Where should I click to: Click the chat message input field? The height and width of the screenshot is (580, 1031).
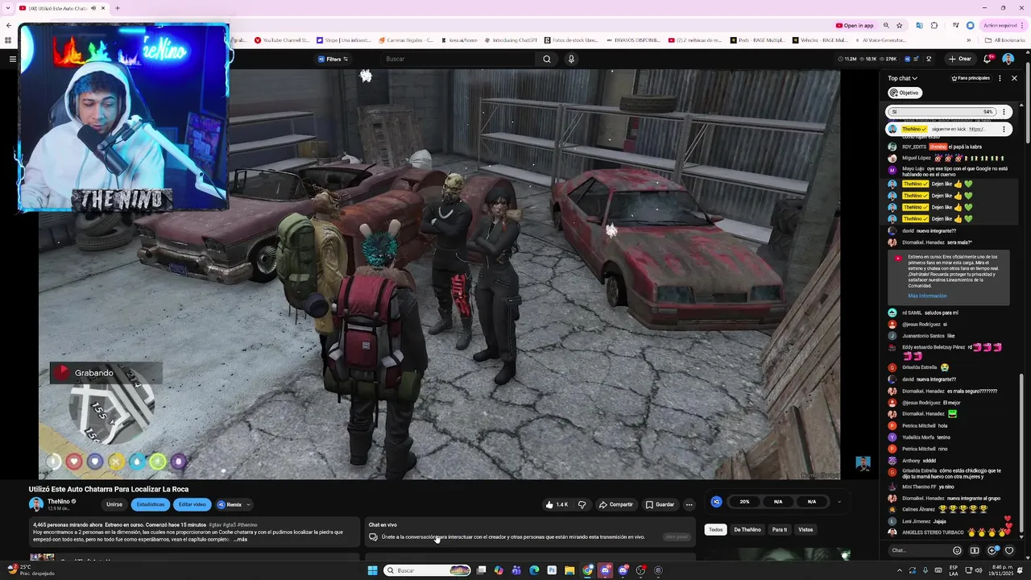[x=918, y=550]
